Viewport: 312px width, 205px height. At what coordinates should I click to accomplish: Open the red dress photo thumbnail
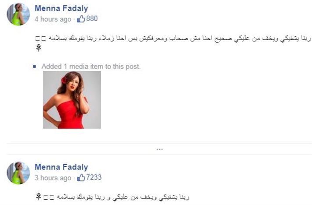click(72, 100)
